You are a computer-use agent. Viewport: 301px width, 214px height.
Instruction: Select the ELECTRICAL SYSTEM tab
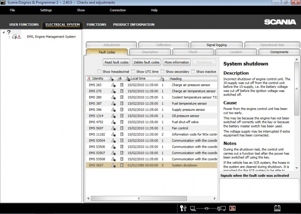pos(62,24)
